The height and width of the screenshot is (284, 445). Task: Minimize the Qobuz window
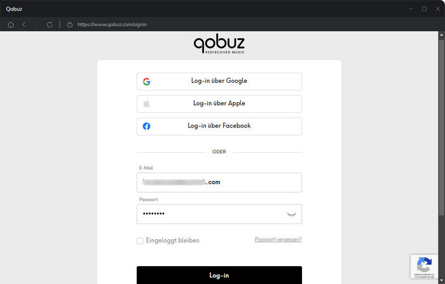point(411,9)
